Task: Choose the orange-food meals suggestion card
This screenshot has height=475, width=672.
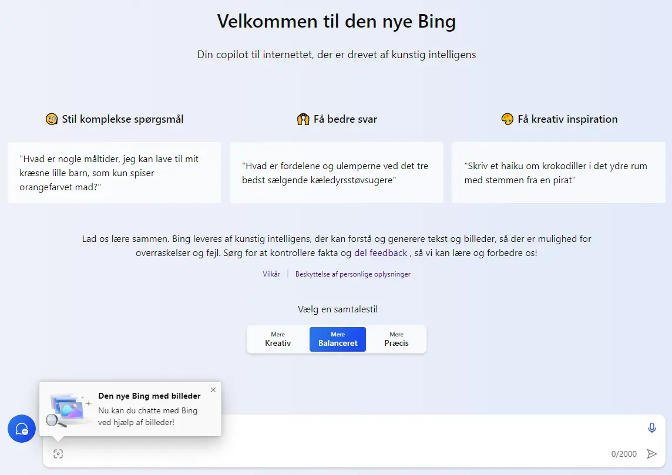Action: [x=115, y=173]
